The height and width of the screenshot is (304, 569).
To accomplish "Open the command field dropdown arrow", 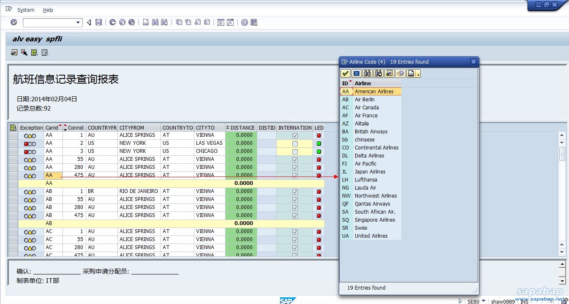I will (x=78, y=22).
